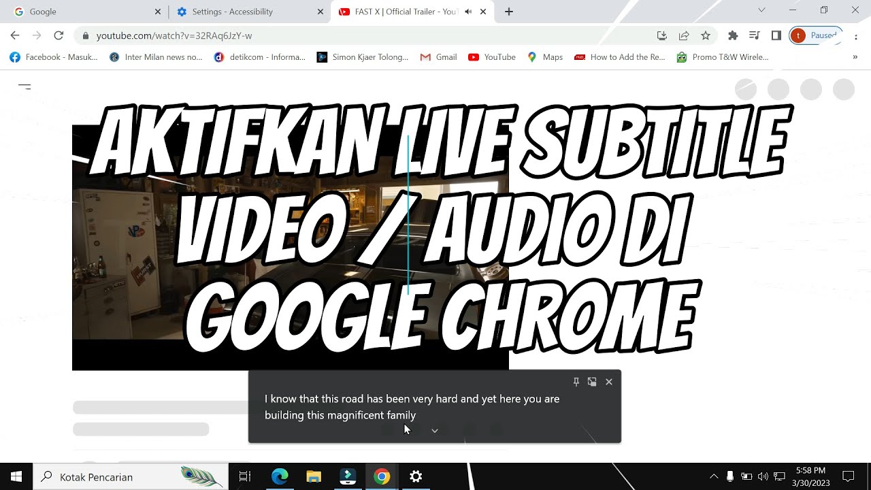Open YouTube bookmark
Image resolution: width=871 pixels, height=490 pixels.
(x=492, y=57)
